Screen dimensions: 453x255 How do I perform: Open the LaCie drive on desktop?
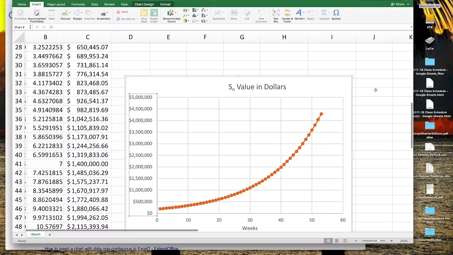430,43
